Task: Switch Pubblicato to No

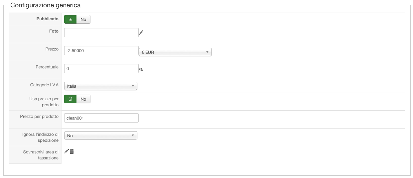Action: click(x=83, y=19)
